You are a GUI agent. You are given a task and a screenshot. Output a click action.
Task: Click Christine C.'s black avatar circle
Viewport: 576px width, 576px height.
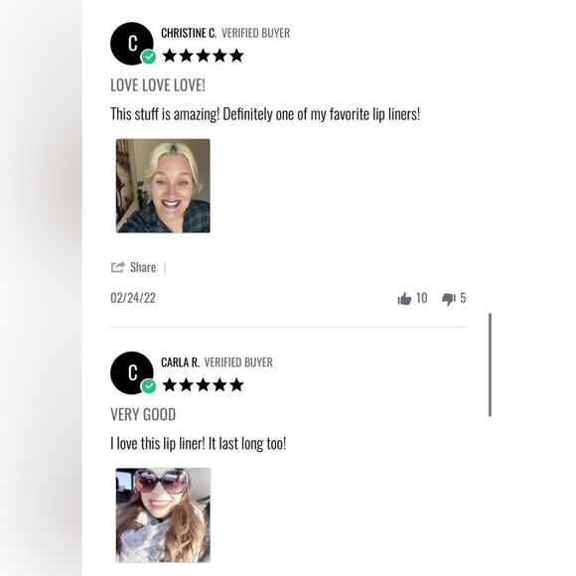tap(131, 44)
